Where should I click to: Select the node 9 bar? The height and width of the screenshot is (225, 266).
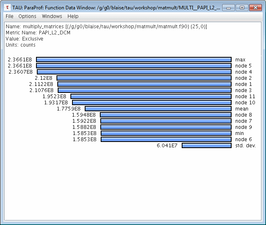[x=166, y=127]
